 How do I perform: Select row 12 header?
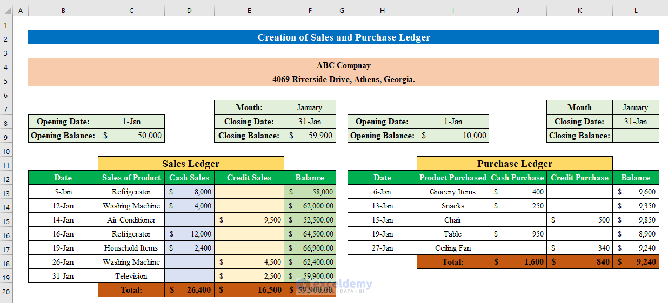tap(6, 178)
